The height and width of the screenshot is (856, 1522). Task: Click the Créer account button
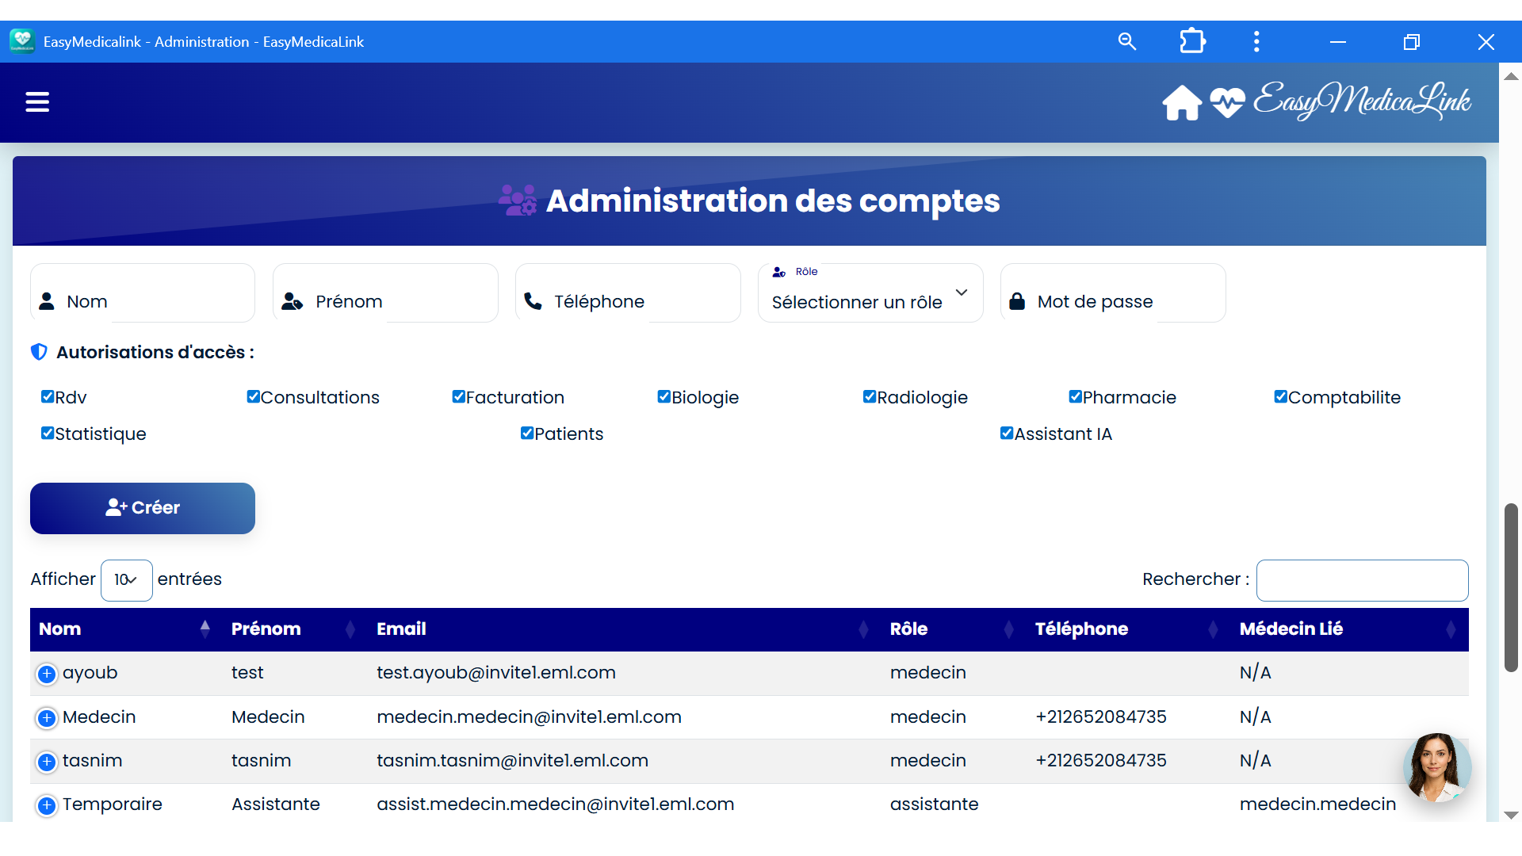pos(143,508)
